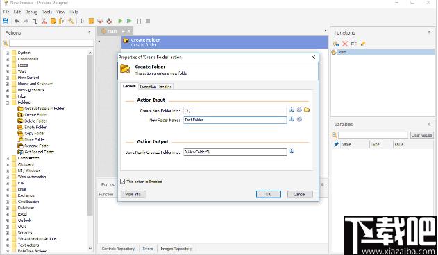Expand the Mouse and Keyboard category
Image resolution: width=438 pixels, height=255 pixels.
point(7,84)
